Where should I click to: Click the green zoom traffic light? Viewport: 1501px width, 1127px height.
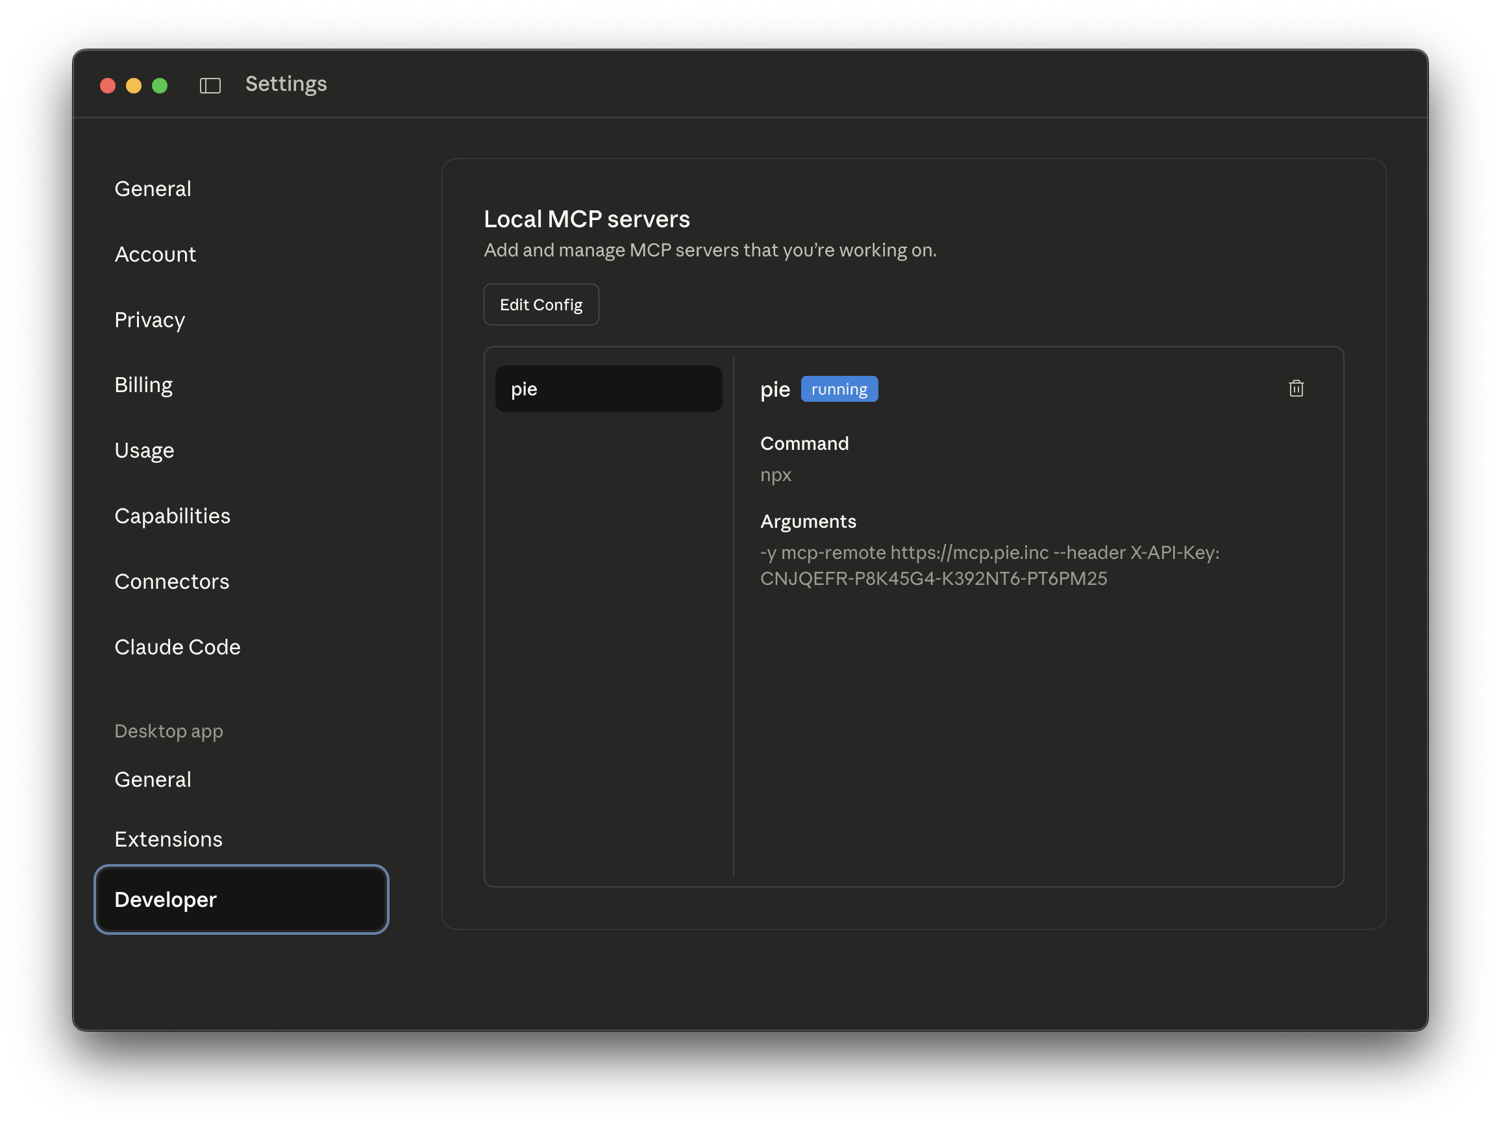coord(160,86)
